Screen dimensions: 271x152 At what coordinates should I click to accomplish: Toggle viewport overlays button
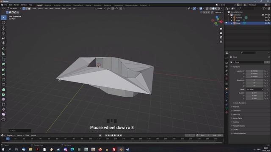point(201,8)
